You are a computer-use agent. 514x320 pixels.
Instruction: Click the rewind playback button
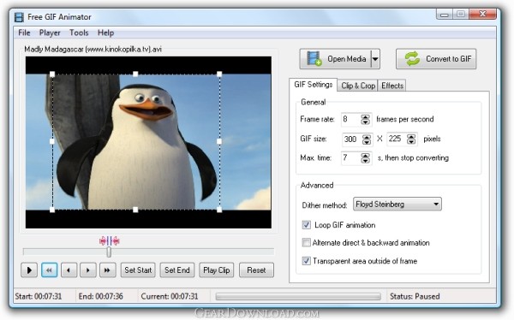point(49,270)
